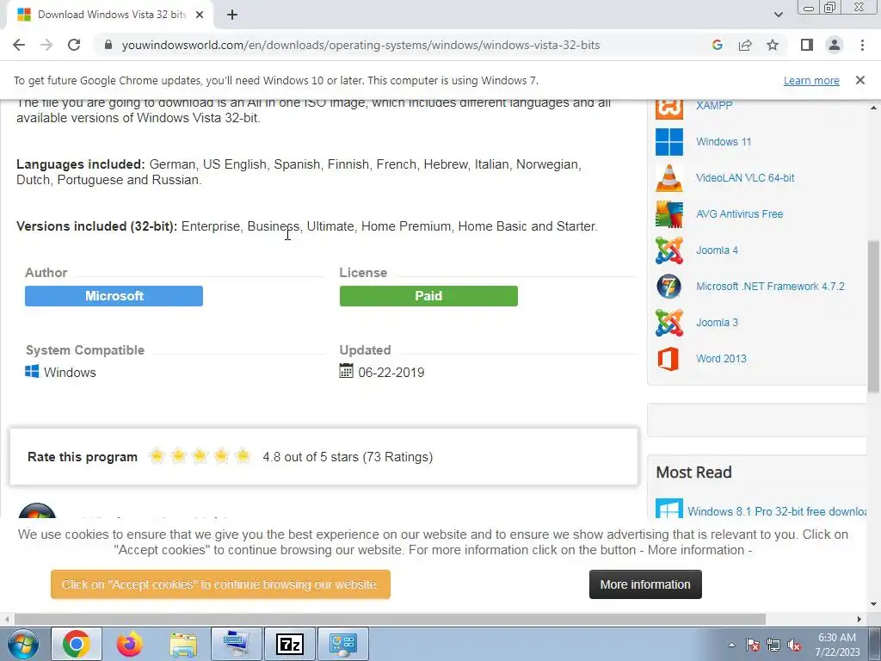Rate program with fifth star
This screenshot has height=661, width=881.
coord(242,456)
